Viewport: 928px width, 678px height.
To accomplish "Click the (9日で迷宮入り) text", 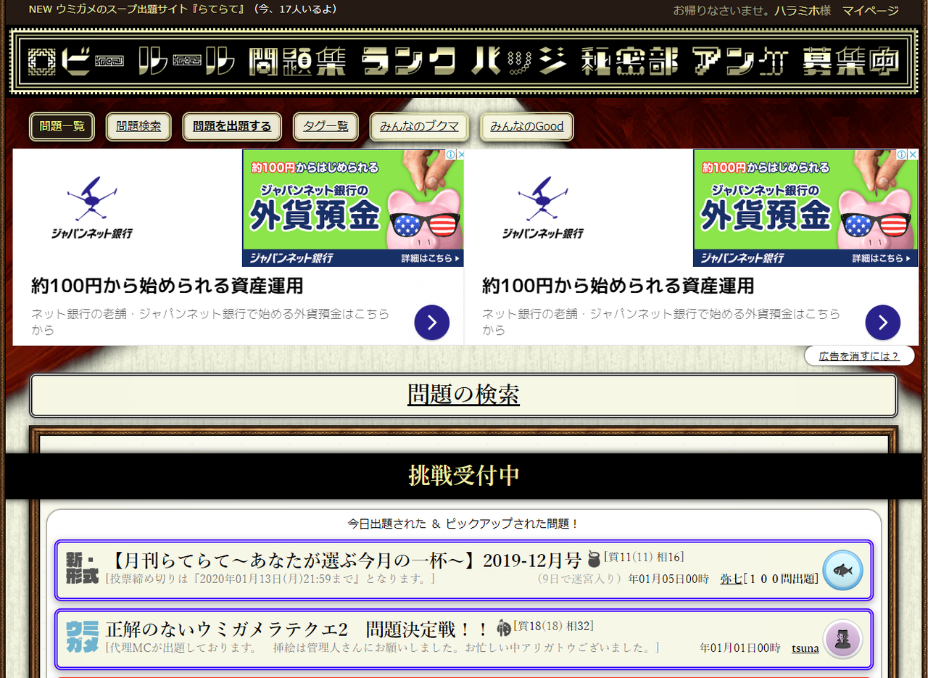I will 581,579.
